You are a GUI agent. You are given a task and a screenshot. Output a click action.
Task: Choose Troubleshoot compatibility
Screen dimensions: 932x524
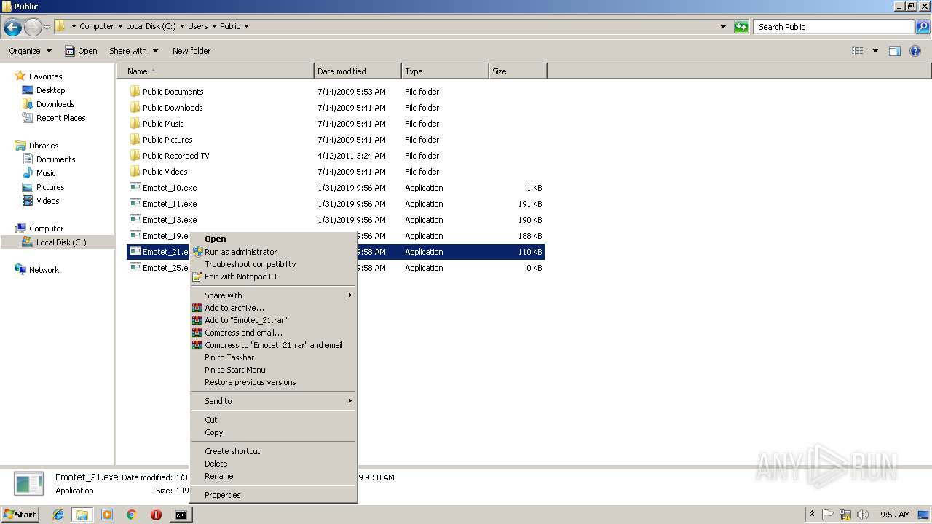click(x=273, y=264)
